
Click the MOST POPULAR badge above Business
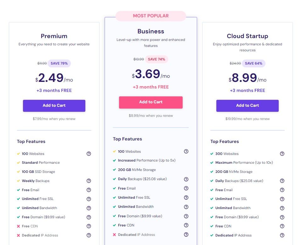click(x=151, y=16)
